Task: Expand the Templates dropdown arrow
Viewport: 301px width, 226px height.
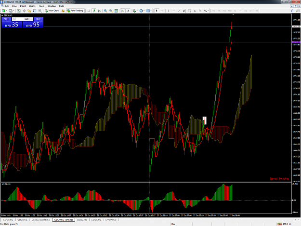Action: click(x=151, y=11)
